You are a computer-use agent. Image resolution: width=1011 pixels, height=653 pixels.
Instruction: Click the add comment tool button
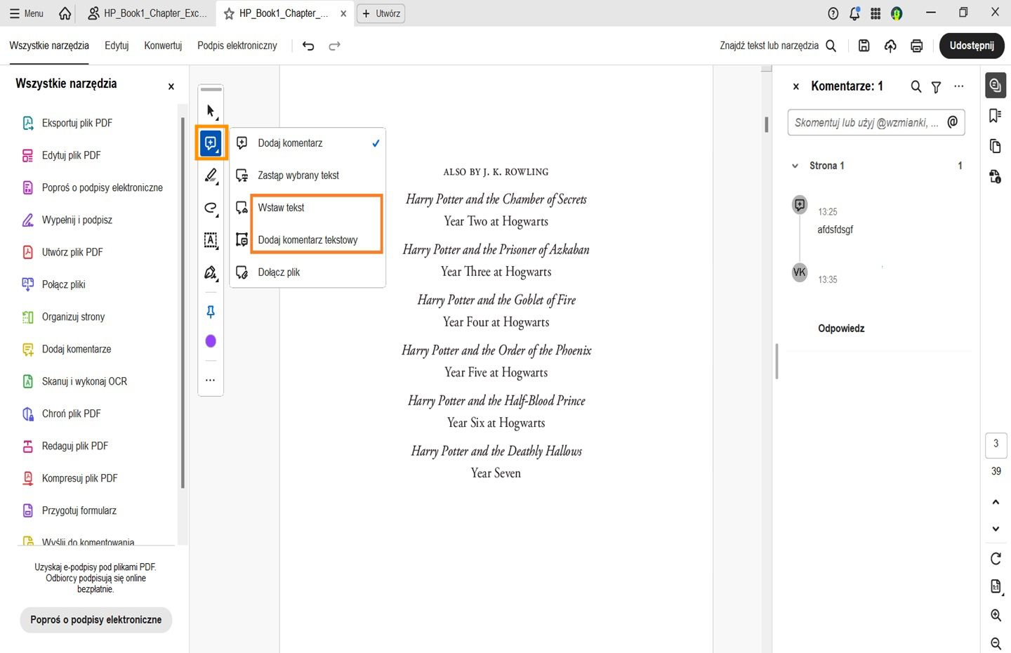(x=211, y=143)
